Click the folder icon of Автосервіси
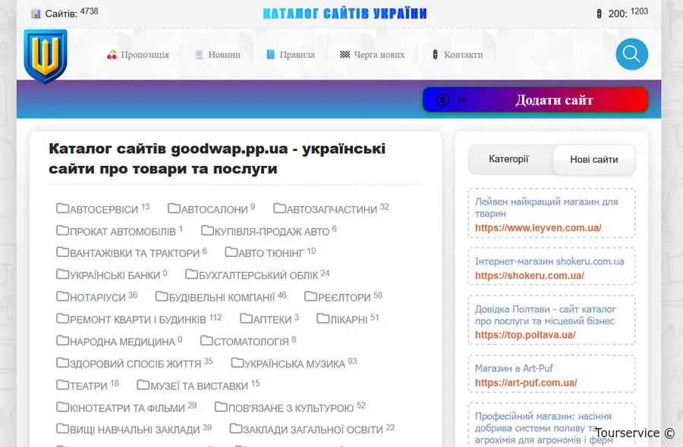 click(63, 208)
